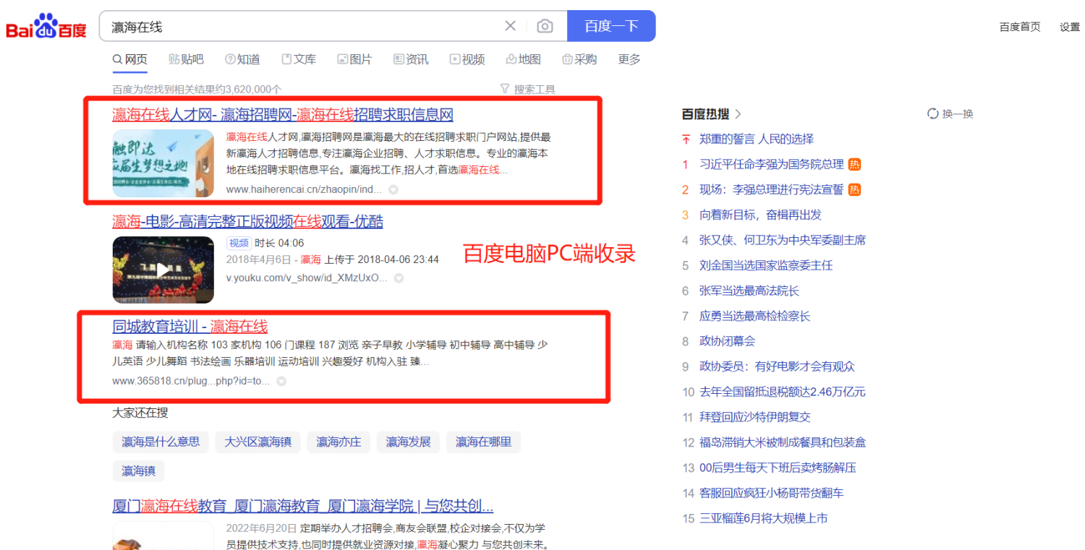Open the 百度热搜 heading
1085x550 pixels.
pos(705,114)
